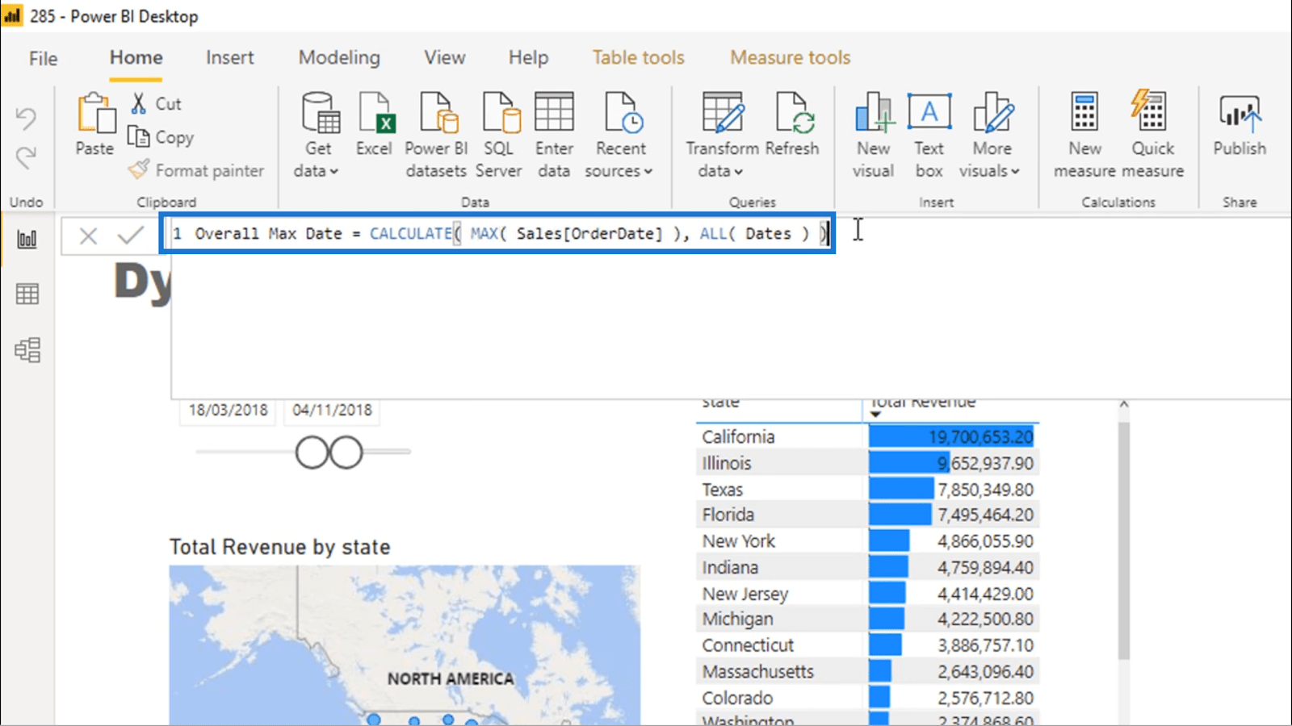Publish the report

1240,124
